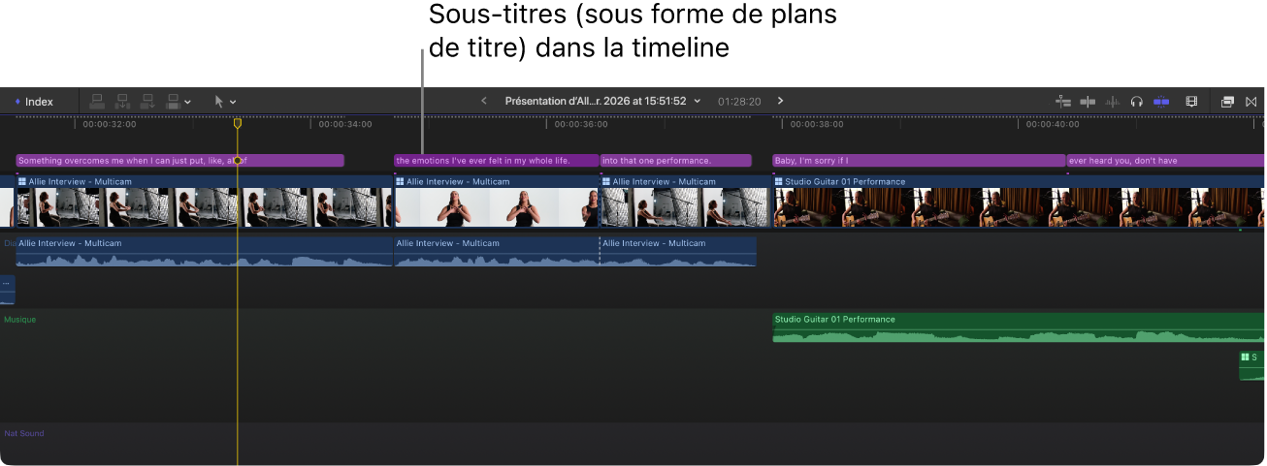Disable snapping using the blue icon
Viewport: 1267px width, 466px height.
(1161, 101)
